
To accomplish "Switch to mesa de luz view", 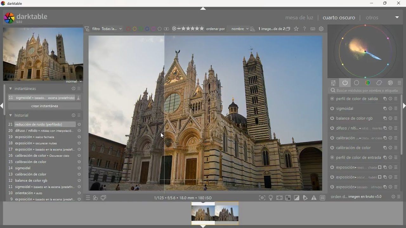I will (x=299, y=18).
